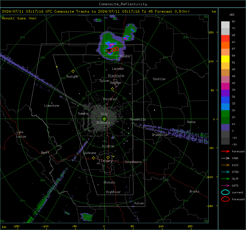Click the 'Annot: tops (km)' label

(x=19, y=18)
